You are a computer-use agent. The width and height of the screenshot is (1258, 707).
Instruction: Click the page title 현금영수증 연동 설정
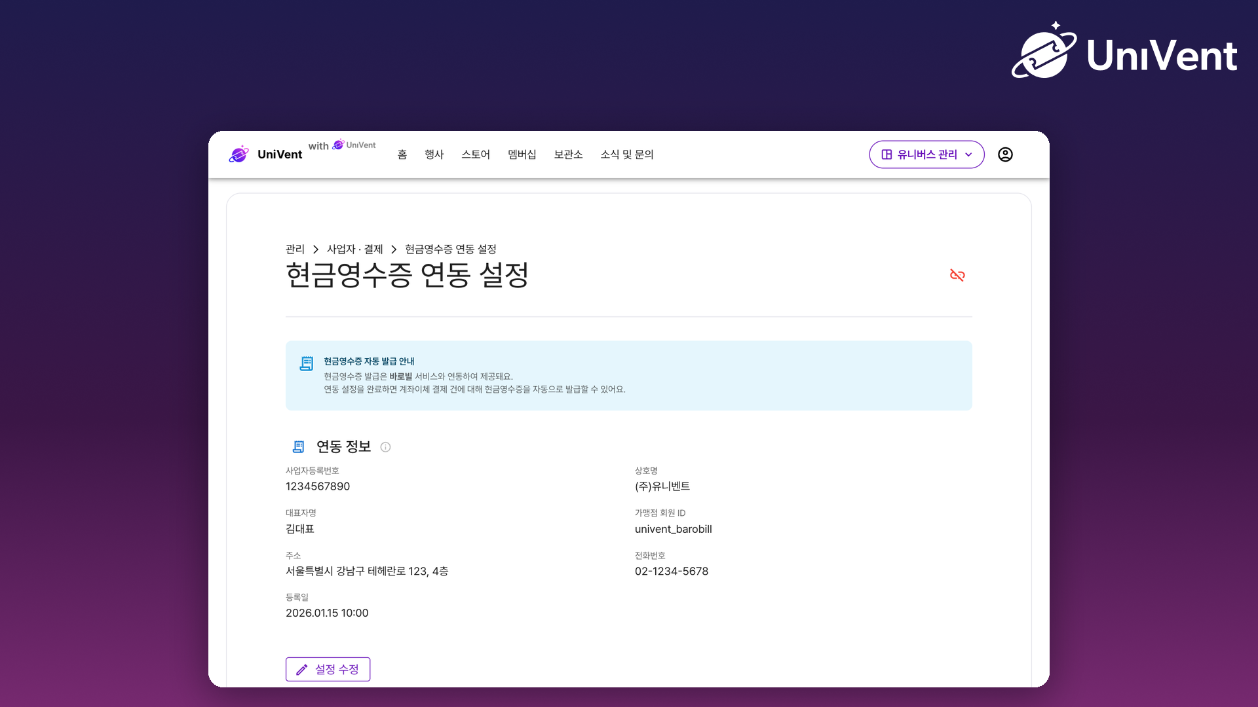[x=407, y=275]
